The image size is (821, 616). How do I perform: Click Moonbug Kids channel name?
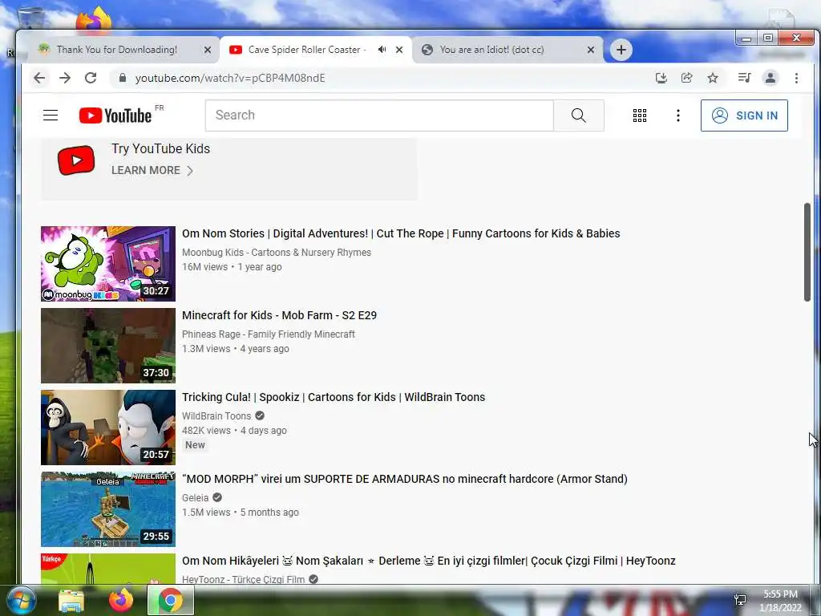tap(277, 253)
